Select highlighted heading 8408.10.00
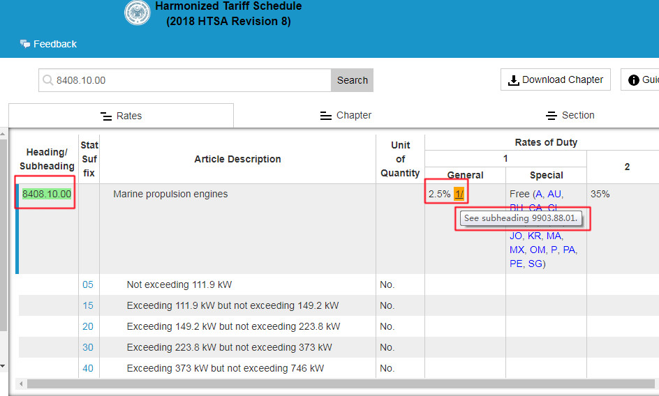Viewport: 659px width, 396px height. tap(47, 194)
